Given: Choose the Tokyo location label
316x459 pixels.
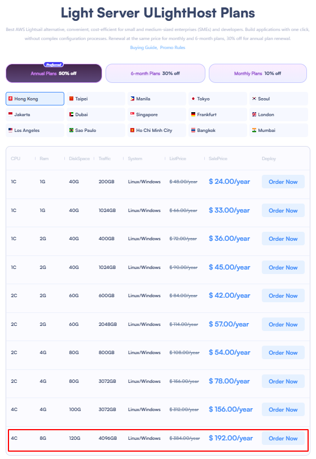Looking at the screenshot, I should click(x=203, y=99).
